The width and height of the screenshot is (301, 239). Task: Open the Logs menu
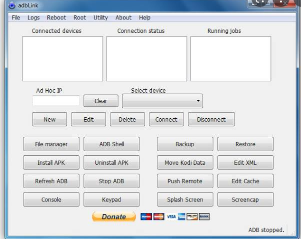tap(33, 17)
